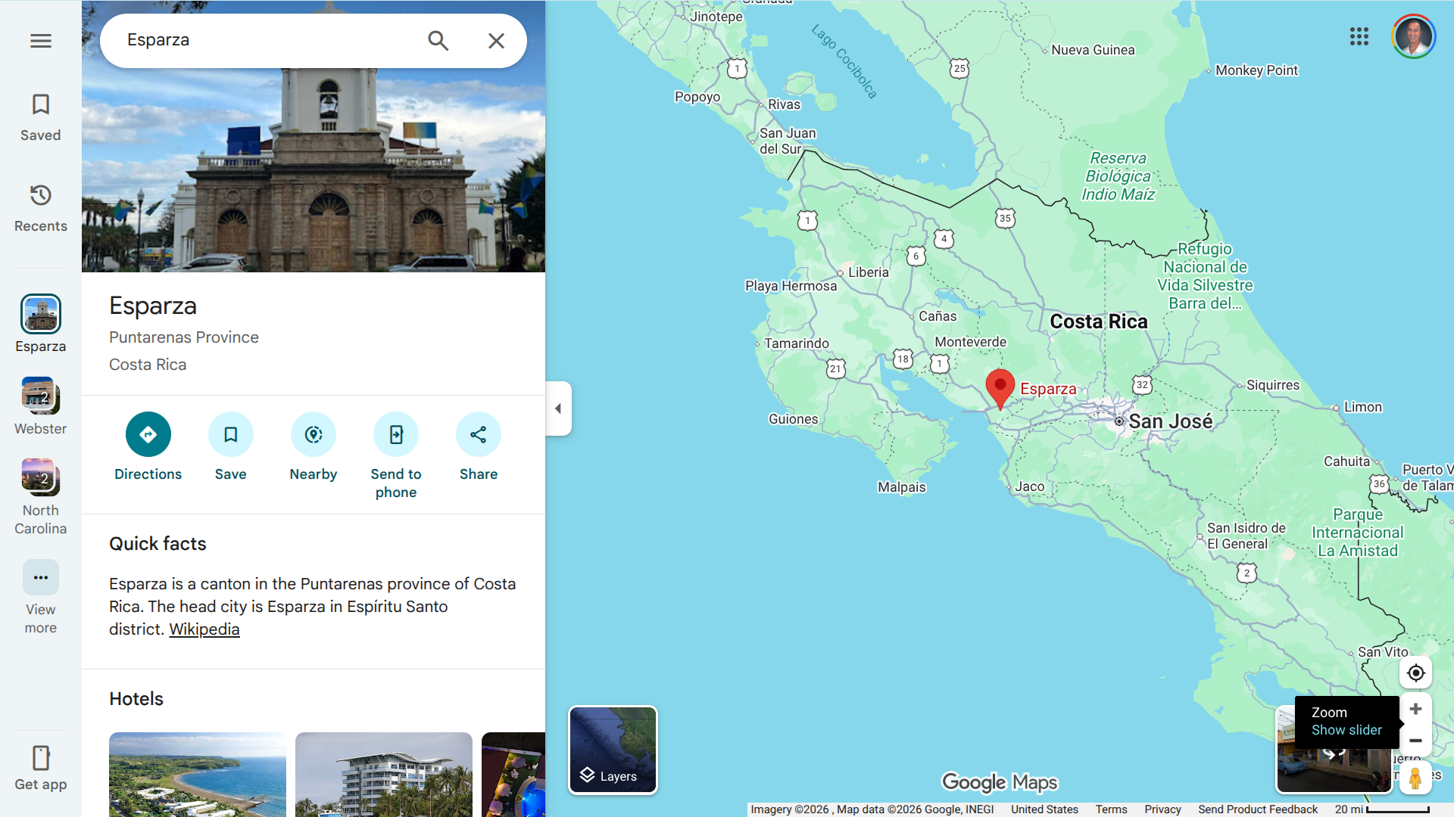Viewport: 1454px width, 817px height.
Task: Drop Pegman for Street View
Action: [x=1415, y=778]
